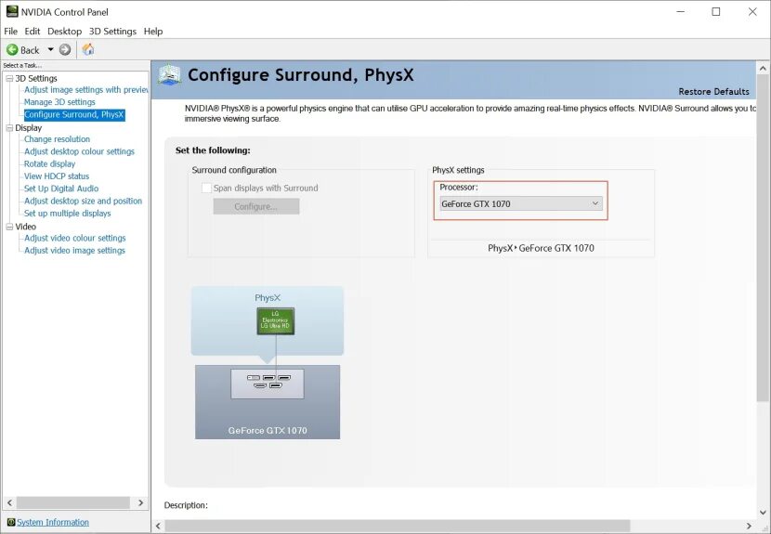
Task: Click the System Information icon
Action: pyautogui.click(x=11, y=522)
